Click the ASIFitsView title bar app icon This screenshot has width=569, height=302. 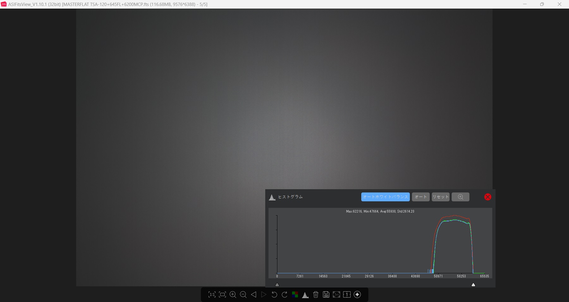pyautogui.click(x=4, y=4)
